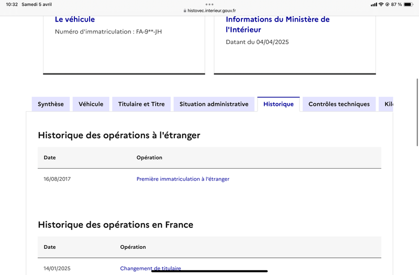419x275 pixels.
Task: Open the Situation administrative tab
Action: [x=214, y=104]
